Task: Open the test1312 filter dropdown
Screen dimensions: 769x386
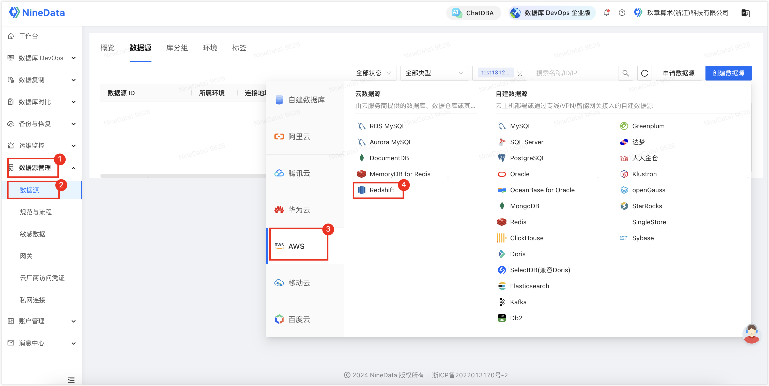Action: pyautogui.click(x=500, y=73)
